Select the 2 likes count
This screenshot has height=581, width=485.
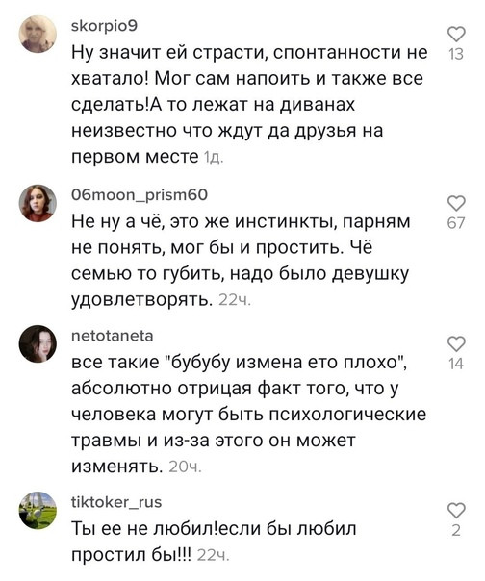[x=456, y=531]
